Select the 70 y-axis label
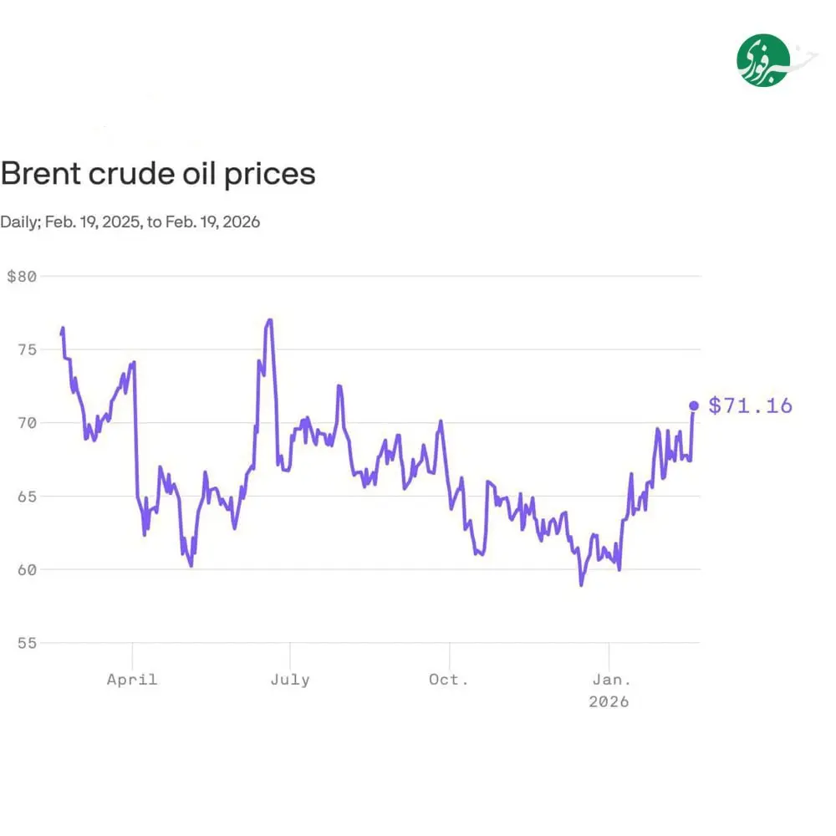 click(x=27, y=423)
